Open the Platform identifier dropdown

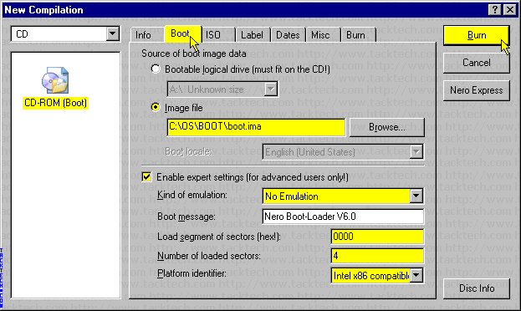tap(416, 275)
